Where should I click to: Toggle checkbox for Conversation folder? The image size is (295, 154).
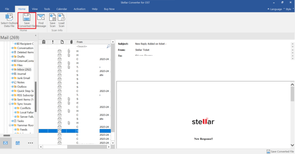coord(13,48)
